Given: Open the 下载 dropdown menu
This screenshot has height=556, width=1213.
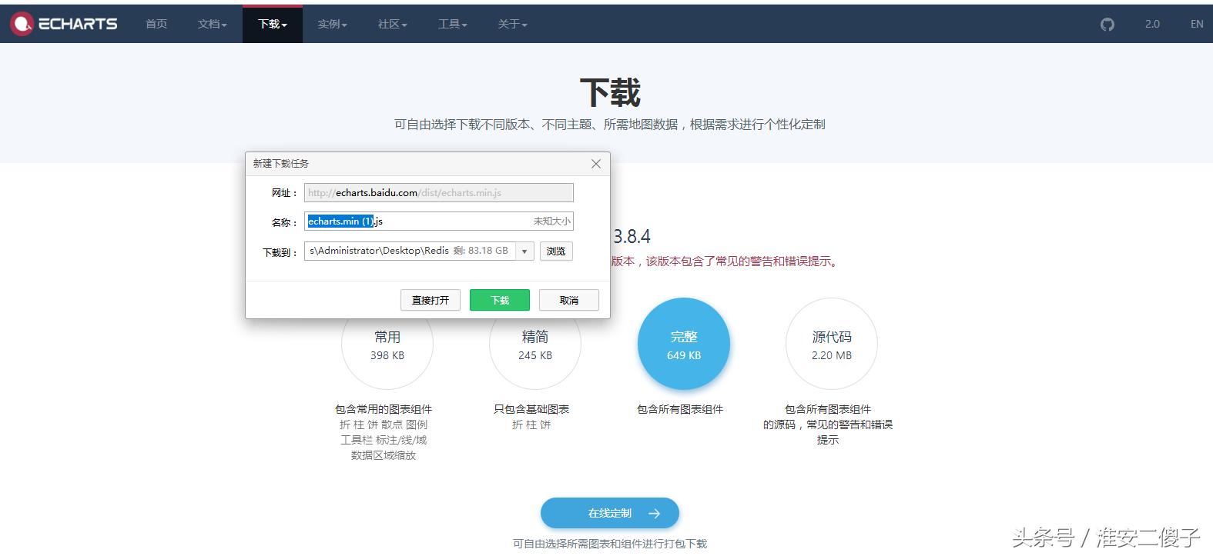Looking at the screenshot, I should tap(273, 24).
